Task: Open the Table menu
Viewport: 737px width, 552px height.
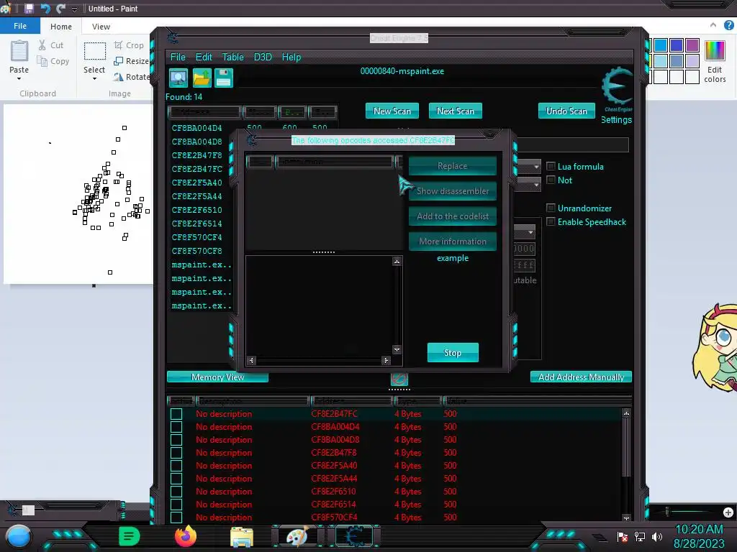Action: [x=232, y=57]
